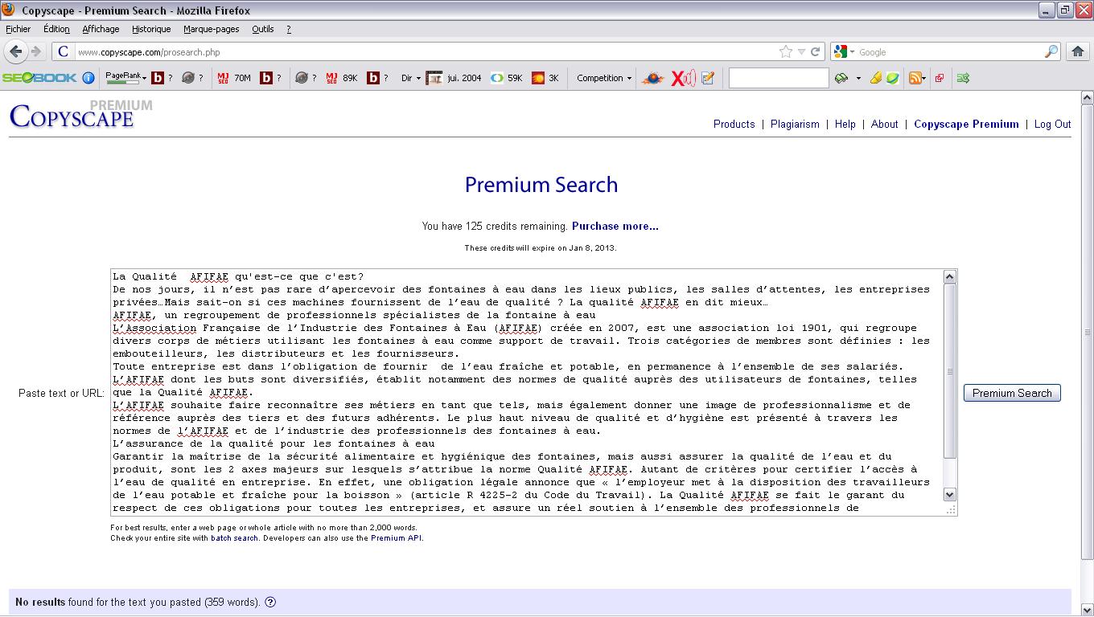Click the notepad icon in the SEO toolbar

pos(708,78)
